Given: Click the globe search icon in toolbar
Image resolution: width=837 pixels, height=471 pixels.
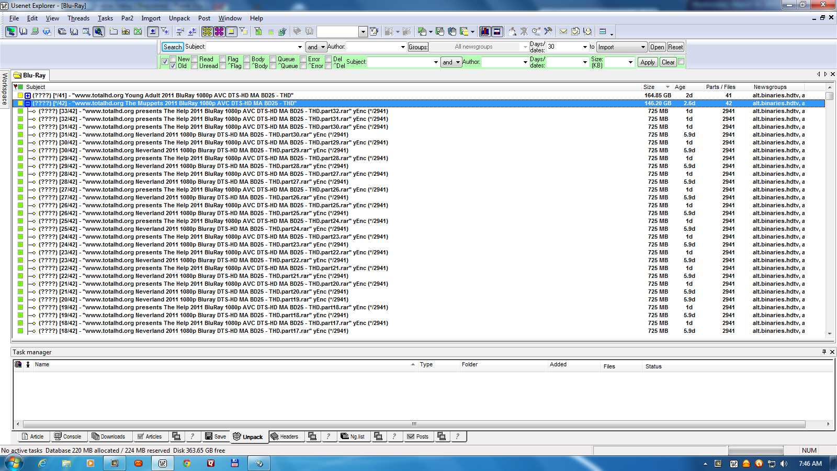Looking at the screenshot, I should [98, 31].
